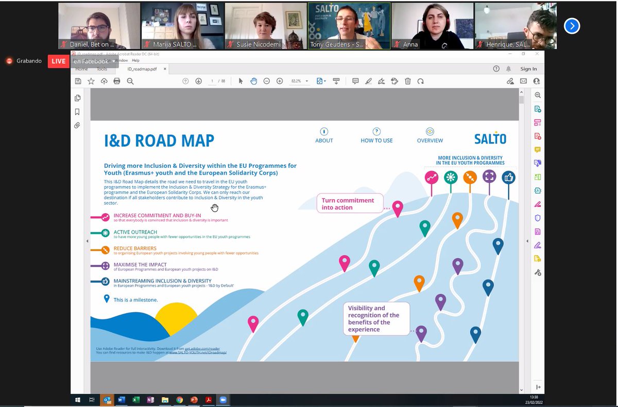Screen dimensions: 618x407
Task: Add a sticky note comment
Action: click(x=355, y=81)
